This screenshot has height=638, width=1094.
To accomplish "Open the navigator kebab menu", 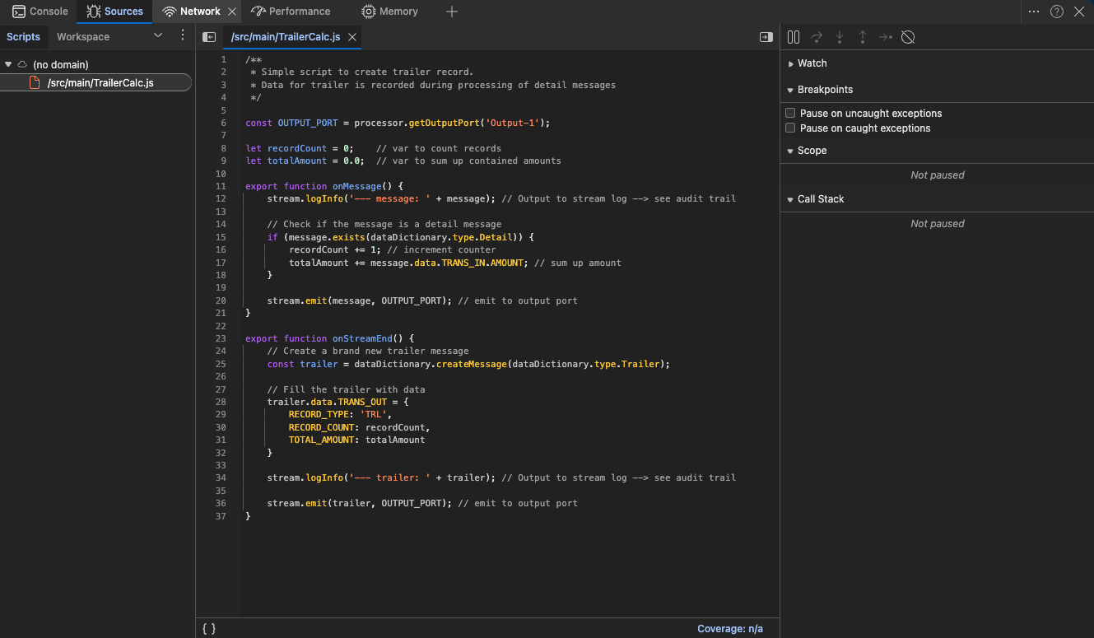I will click(x=183, y=35).
